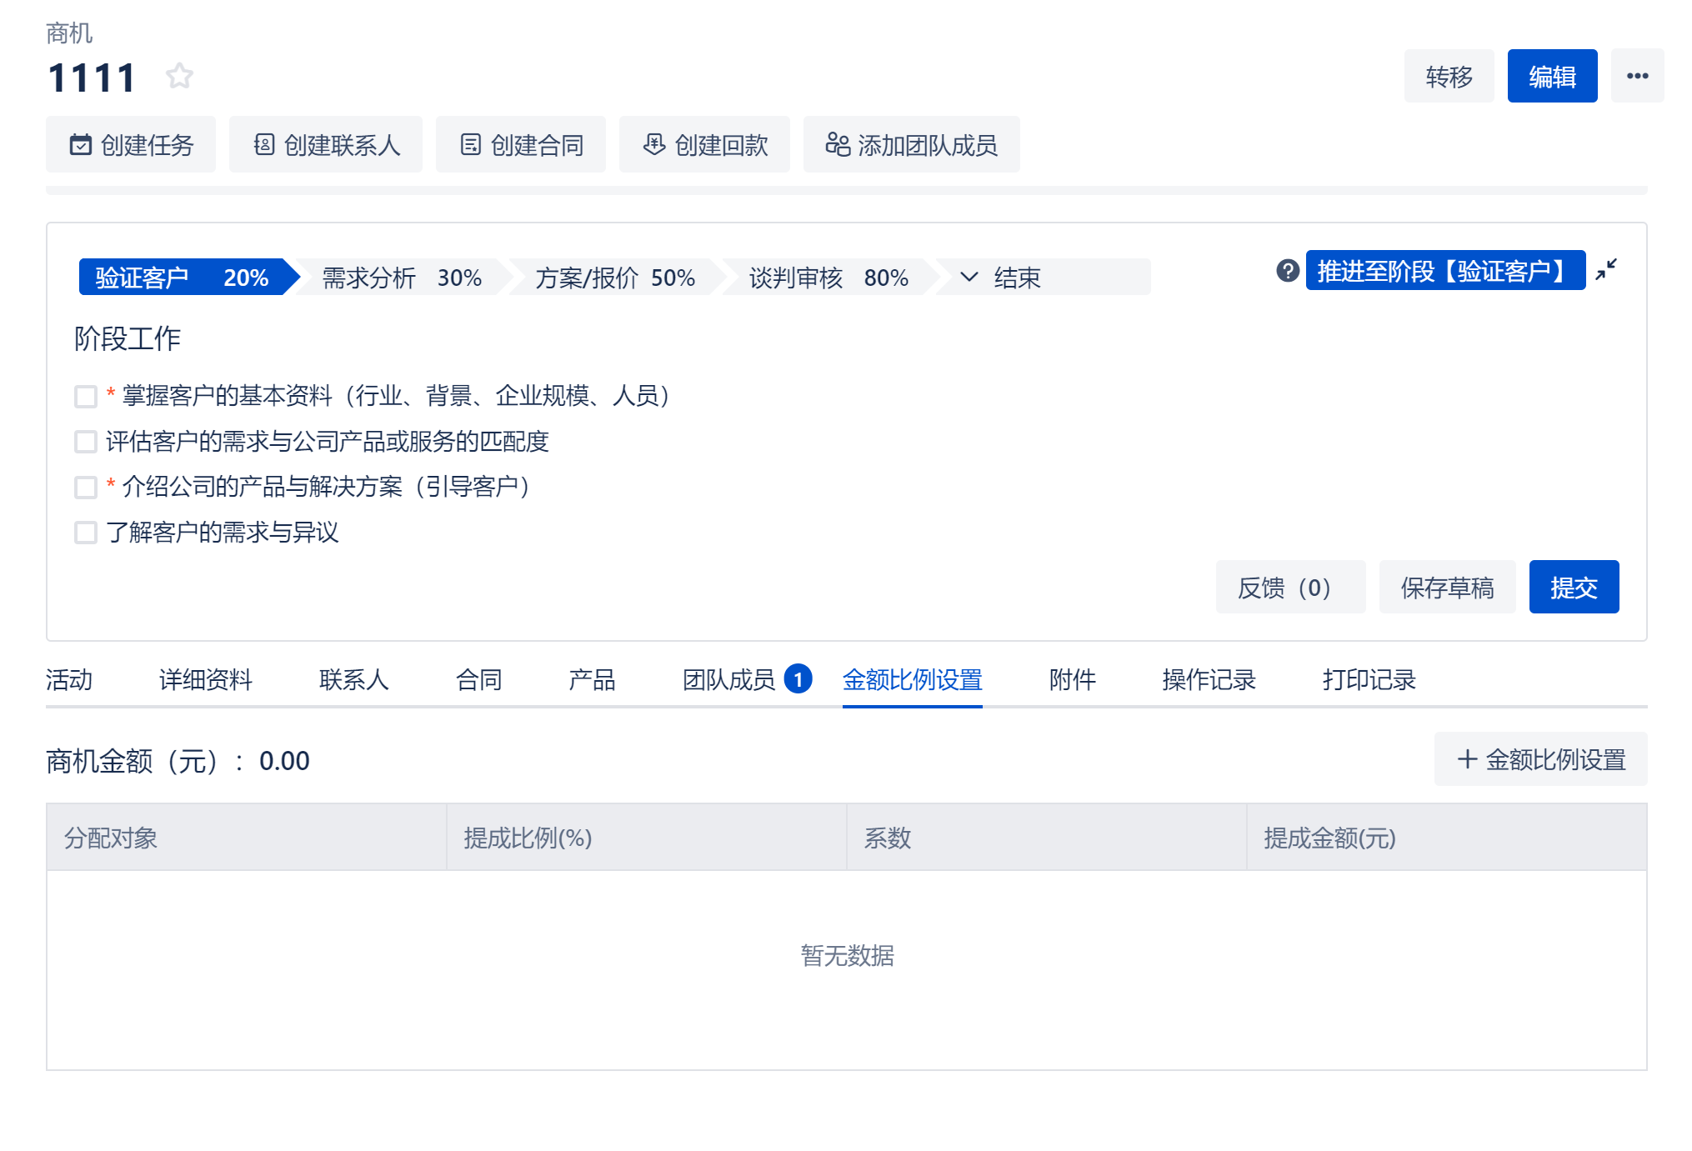This screenshot has width=1692, height=1151.
Task: Click the people icon for 添加团队成员
Action: 838,145
